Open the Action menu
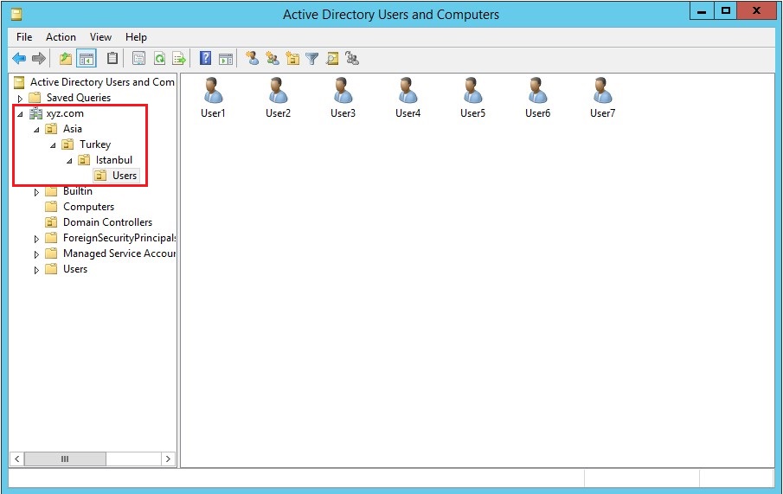The height and width of the screenshot is (494, 783). pos(61,37)
